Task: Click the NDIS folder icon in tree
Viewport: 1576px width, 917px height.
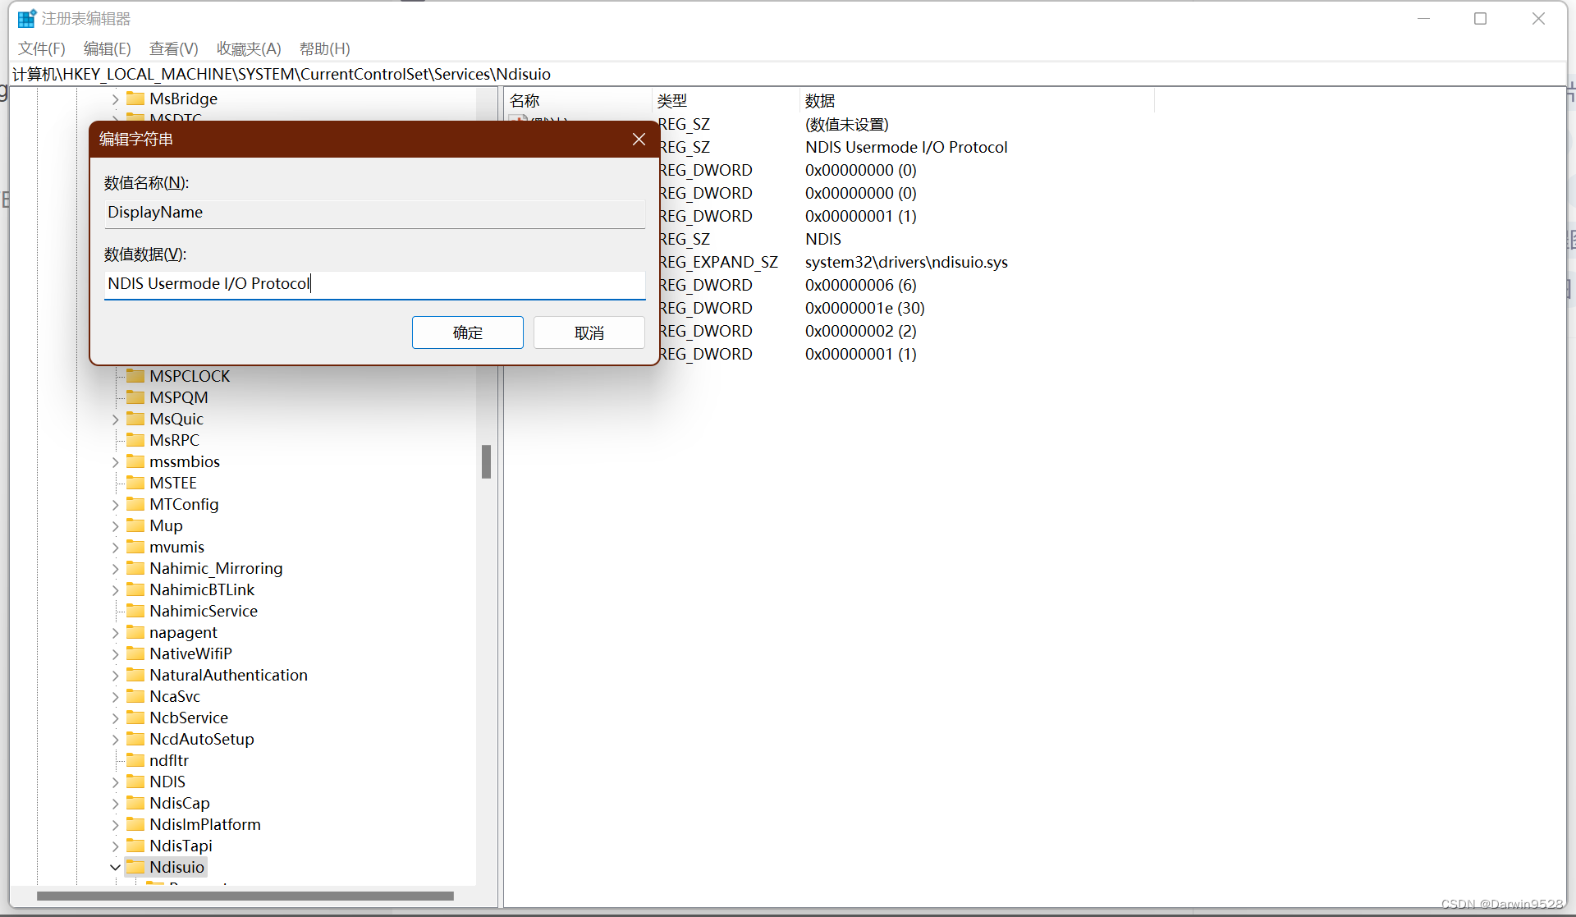Action: [x=135, y=782]
